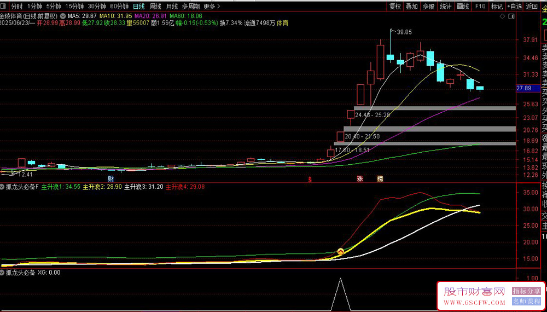Click the 17.80 - 18.51 gap zone label

click(352, 150)
